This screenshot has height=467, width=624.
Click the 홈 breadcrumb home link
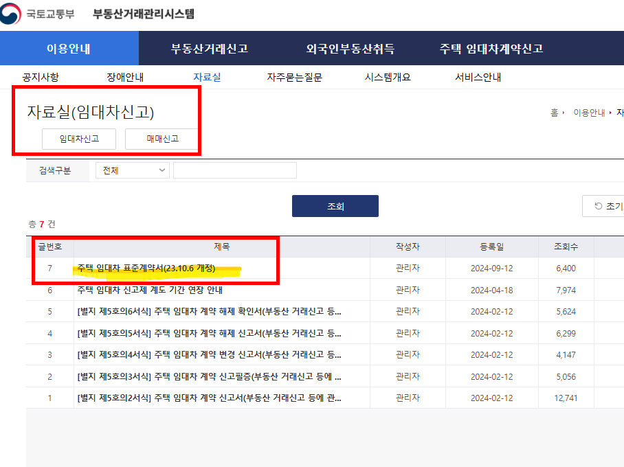(x=554, y=112)
